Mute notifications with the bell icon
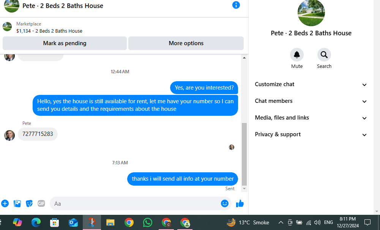This screenshot has width=380, height=230. [x=296, y=55]
